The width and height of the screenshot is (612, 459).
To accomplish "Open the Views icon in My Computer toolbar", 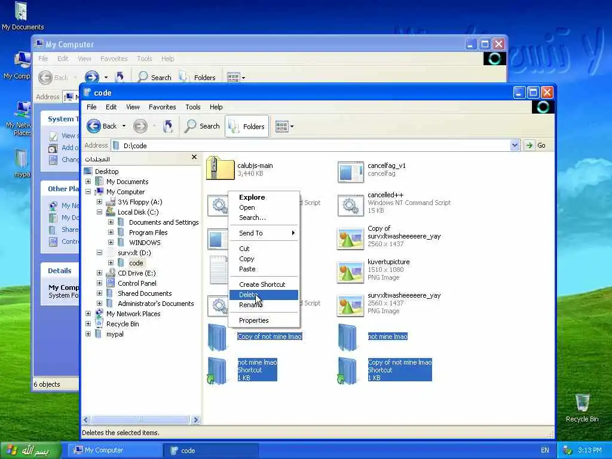I will pos(233,77).
